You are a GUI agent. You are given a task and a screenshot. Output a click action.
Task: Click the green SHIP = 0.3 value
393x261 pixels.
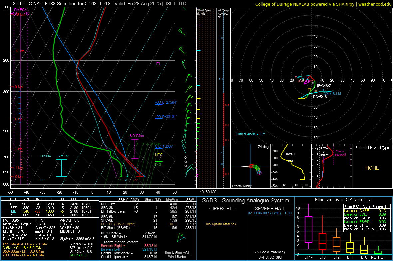78,255
